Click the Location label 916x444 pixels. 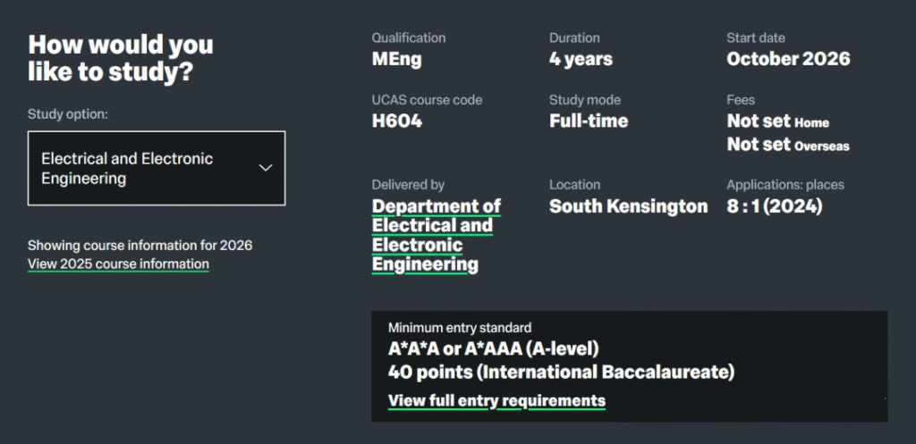coord(574,184)
